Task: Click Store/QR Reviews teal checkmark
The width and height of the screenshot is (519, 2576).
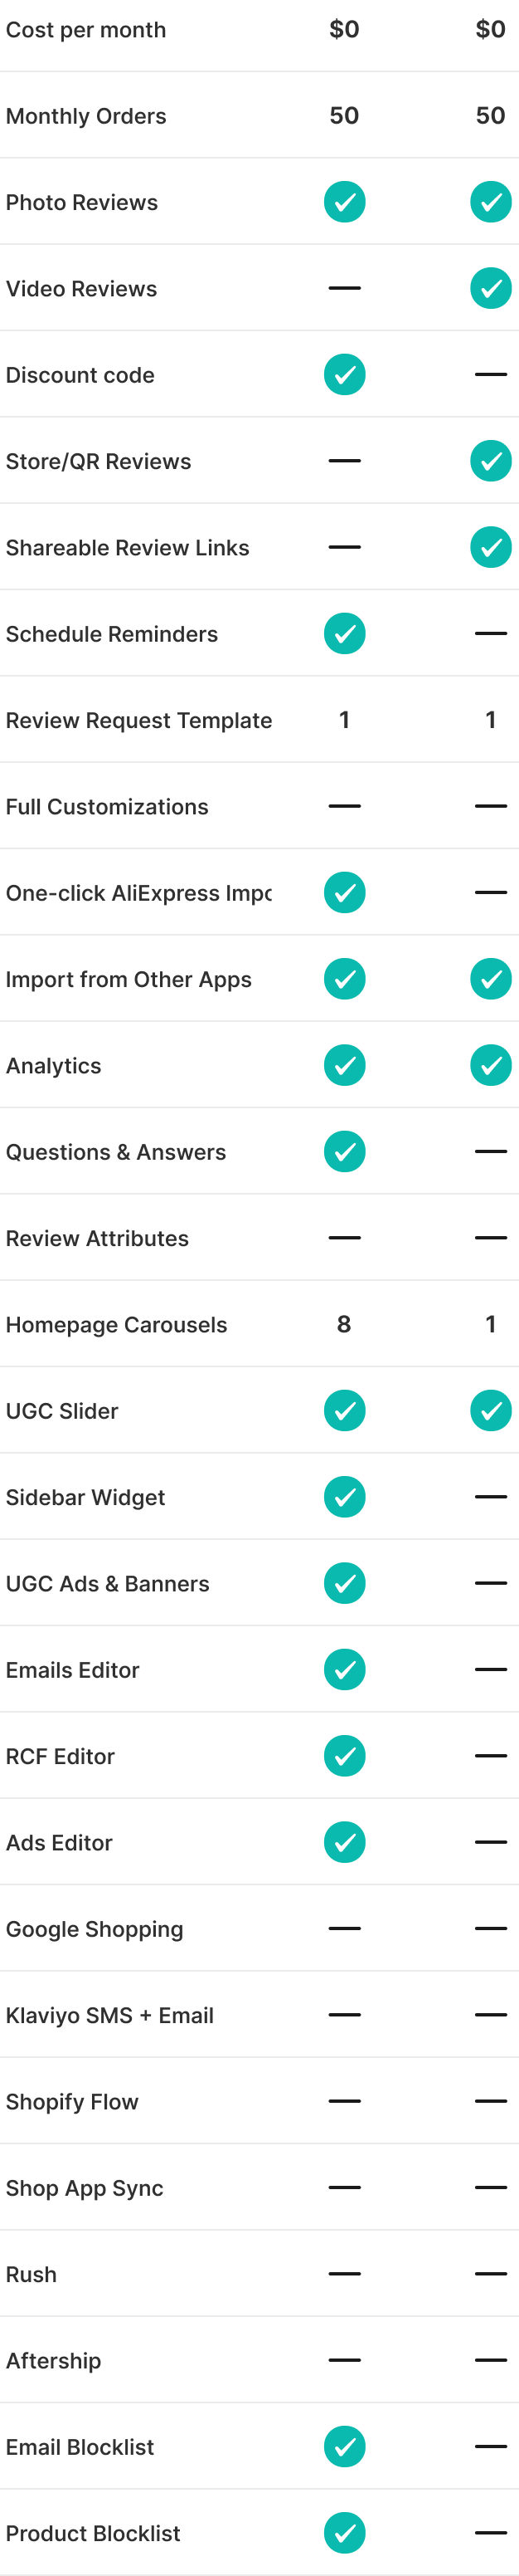Action: [490, 461]
